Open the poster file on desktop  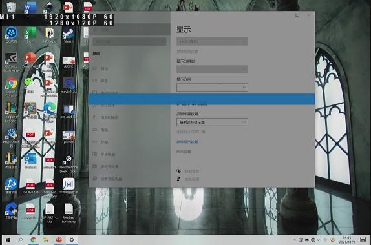[x=69, y=137]
